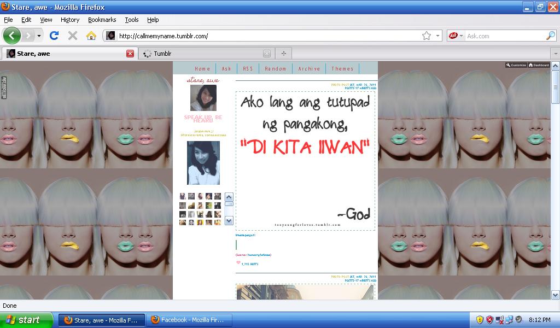
Task: Reload the page with the refresh icon
Action: point(54,36)
